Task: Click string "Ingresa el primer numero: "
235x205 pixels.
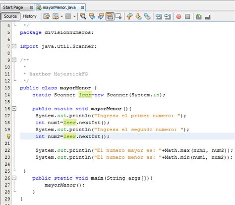Action: 137,116
